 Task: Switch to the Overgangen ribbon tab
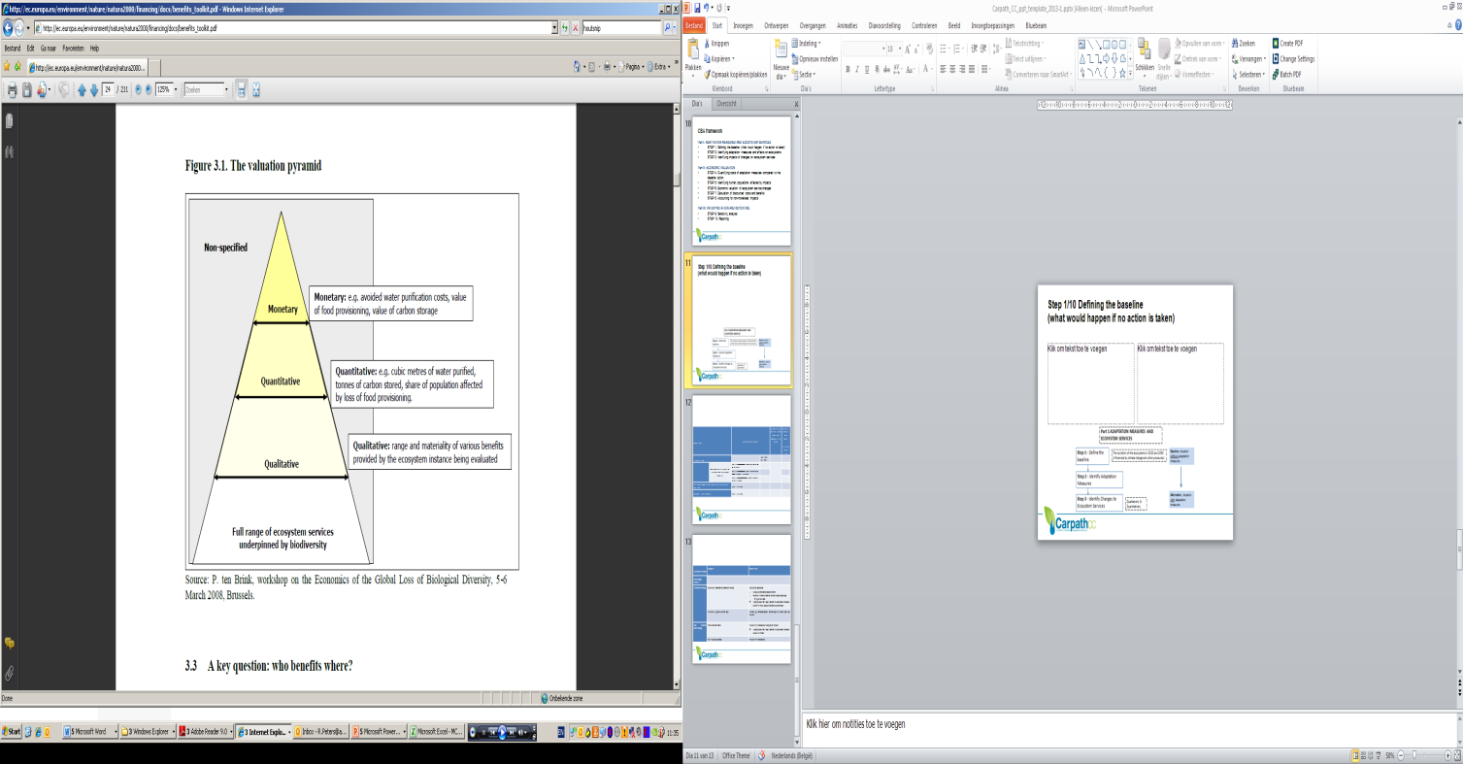[813, 25]
